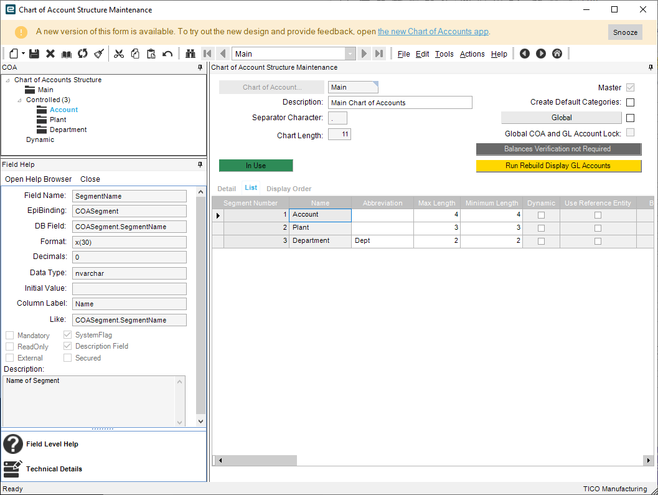Switch to the Detail tab

click(227, 189)
